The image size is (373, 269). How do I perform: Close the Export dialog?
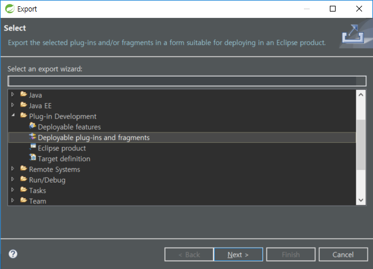point(359,9)
